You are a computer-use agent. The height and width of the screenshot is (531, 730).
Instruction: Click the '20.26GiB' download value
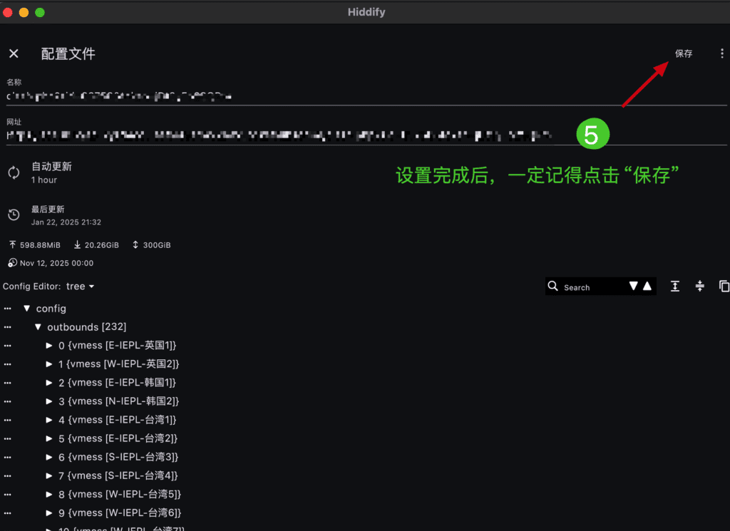101,245
